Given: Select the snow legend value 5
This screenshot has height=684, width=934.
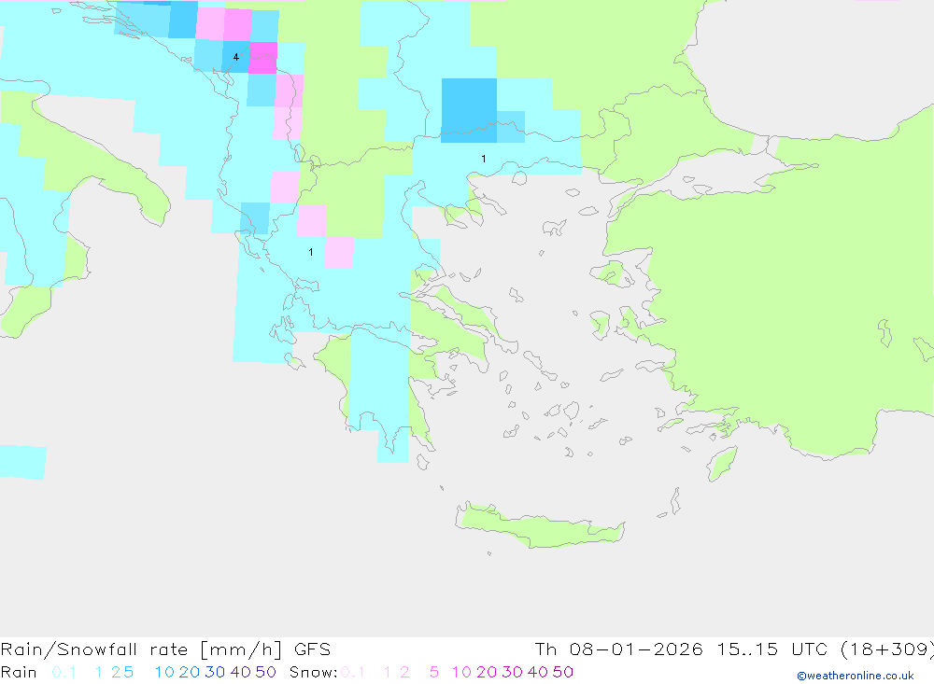Looking at the screenshot, I should click(x=434, y=672).
